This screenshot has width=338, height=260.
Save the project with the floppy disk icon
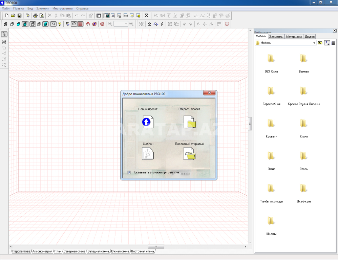click(x=19, y=16)
